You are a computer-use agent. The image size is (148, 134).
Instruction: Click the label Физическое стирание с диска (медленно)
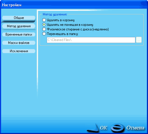(x=78, y=29)
